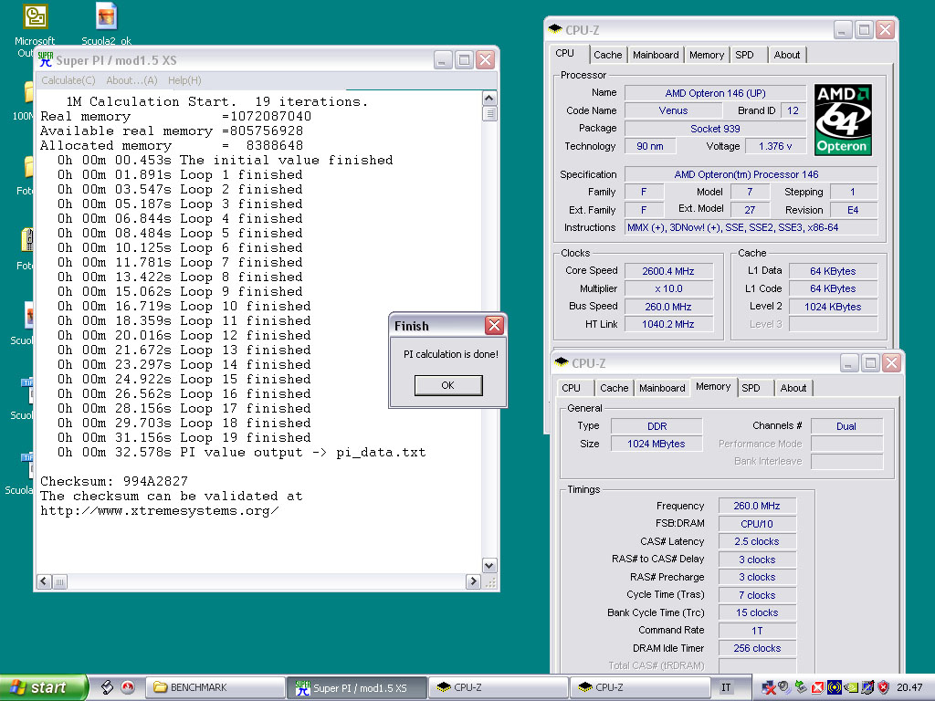The height and width of the screenshot is (701, 935).
Task: Click the Level 2 cache value "1024 KBytes"
Action: [833, 307]
